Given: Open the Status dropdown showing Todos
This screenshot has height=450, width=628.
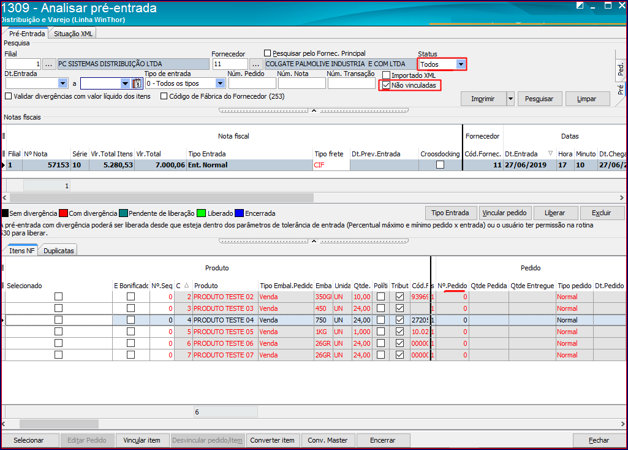Looking at the screenshot, I should (x=461, y=64).
